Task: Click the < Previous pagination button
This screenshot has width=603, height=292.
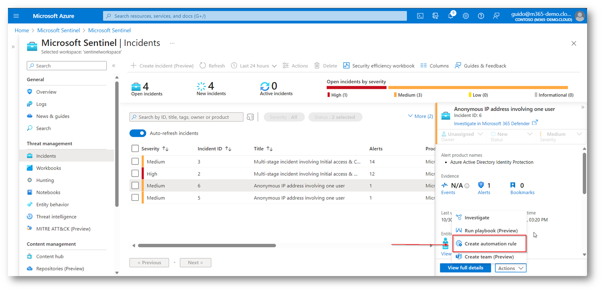Action: 149,262
